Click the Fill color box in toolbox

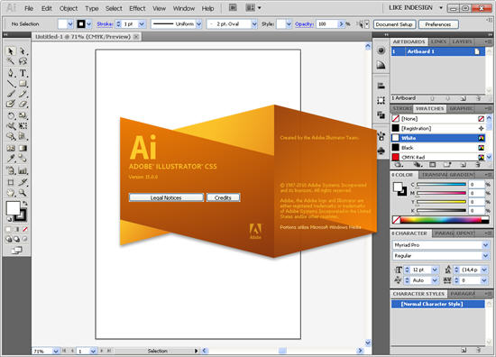[13, 208]
